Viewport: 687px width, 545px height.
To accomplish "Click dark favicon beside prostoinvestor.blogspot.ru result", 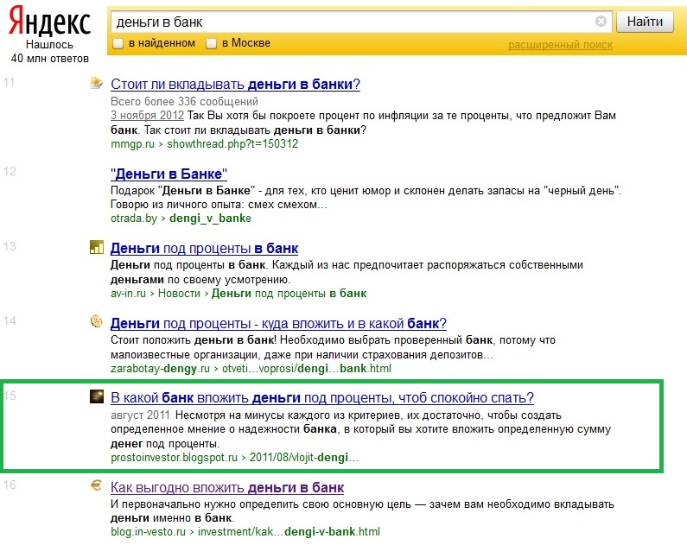I will tap(97, 396).
